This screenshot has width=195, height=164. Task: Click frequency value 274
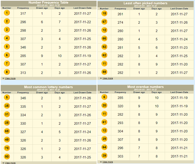click(120, 22)
